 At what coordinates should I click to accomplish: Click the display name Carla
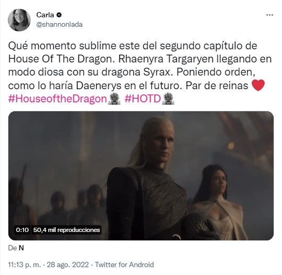[x=45, y=15]
